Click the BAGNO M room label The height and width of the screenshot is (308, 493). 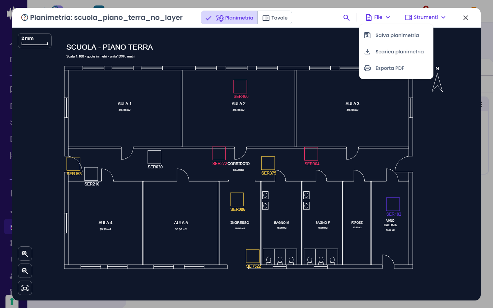tap(281, 223)
